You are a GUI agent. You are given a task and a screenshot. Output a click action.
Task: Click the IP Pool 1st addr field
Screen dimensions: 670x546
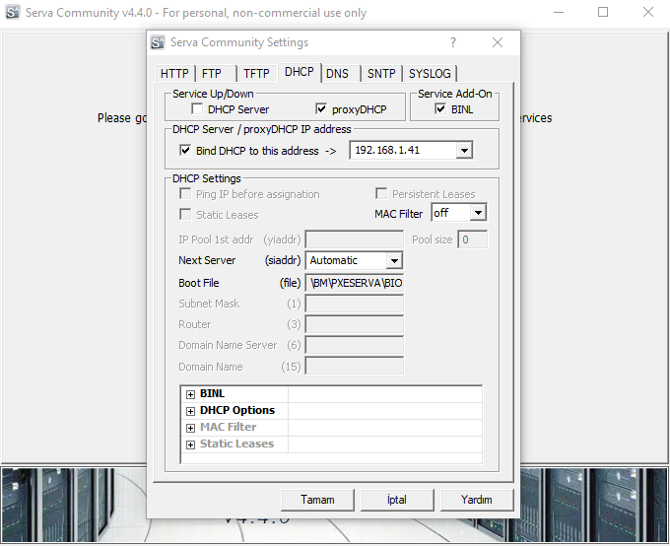pos(355,239)
